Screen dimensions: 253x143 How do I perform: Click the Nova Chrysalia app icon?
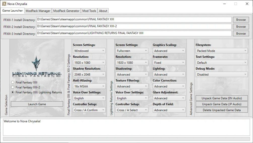pos(4,4)
